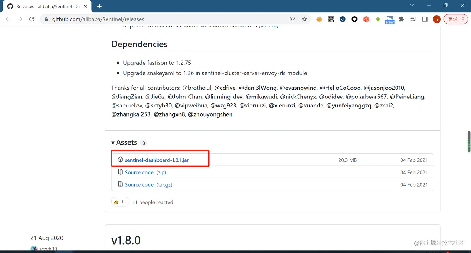Click the 更新 update button
The width and height of the screenshot is (471, 253).
click(x=456, y=19)
